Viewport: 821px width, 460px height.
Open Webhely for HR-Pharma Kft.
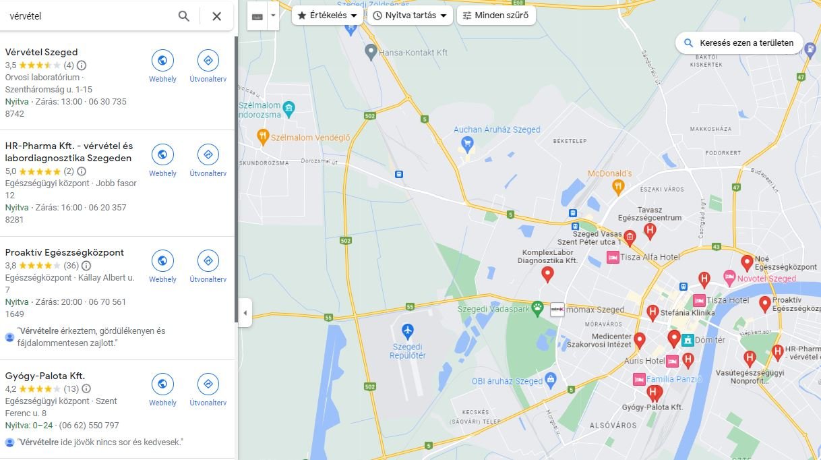coord(162,161)
